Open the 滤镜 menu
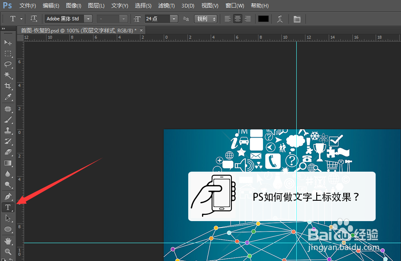 pyautogui.click(x=166, y=5)
